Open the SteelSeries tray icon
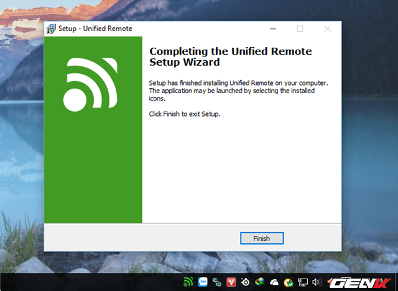 (x=246, y=282)
